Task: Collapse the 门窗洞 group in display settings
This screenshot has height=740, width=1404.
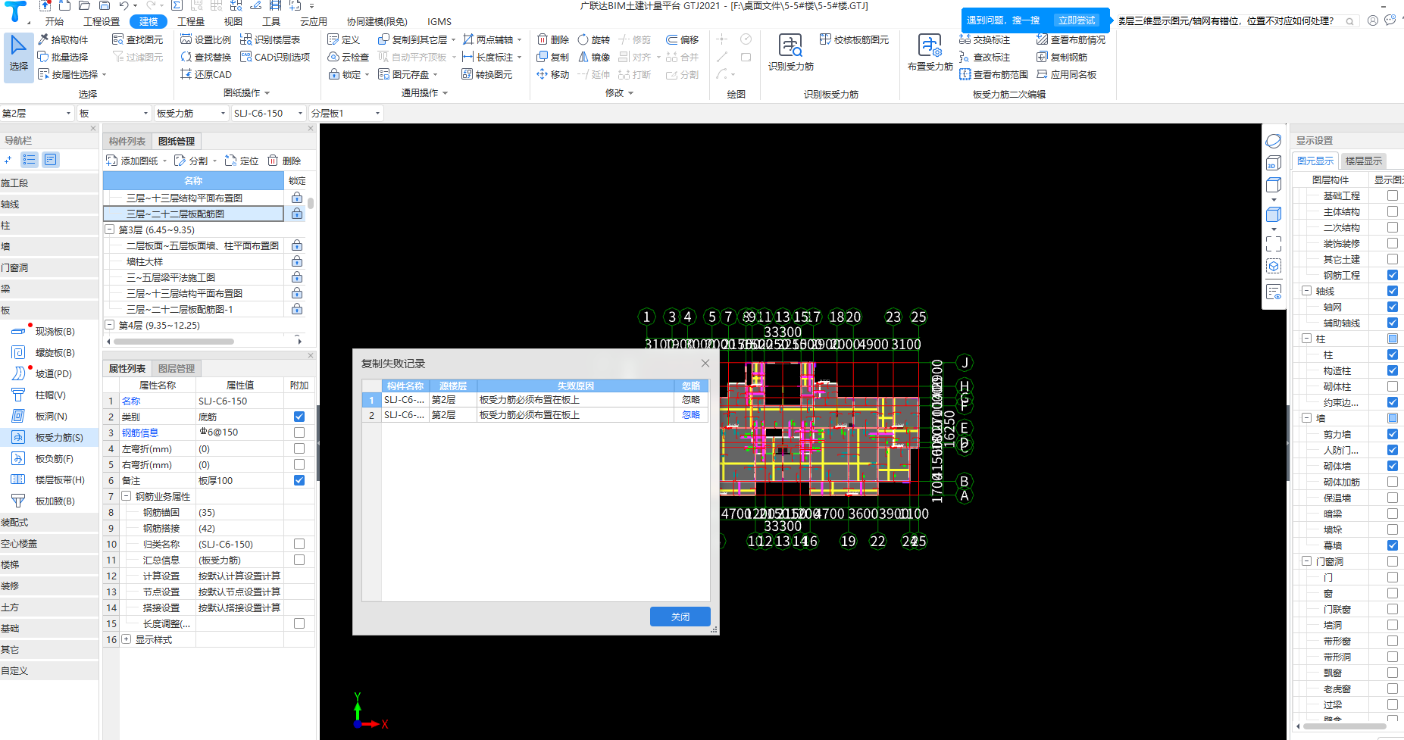Action: (x=1307, y=561)
